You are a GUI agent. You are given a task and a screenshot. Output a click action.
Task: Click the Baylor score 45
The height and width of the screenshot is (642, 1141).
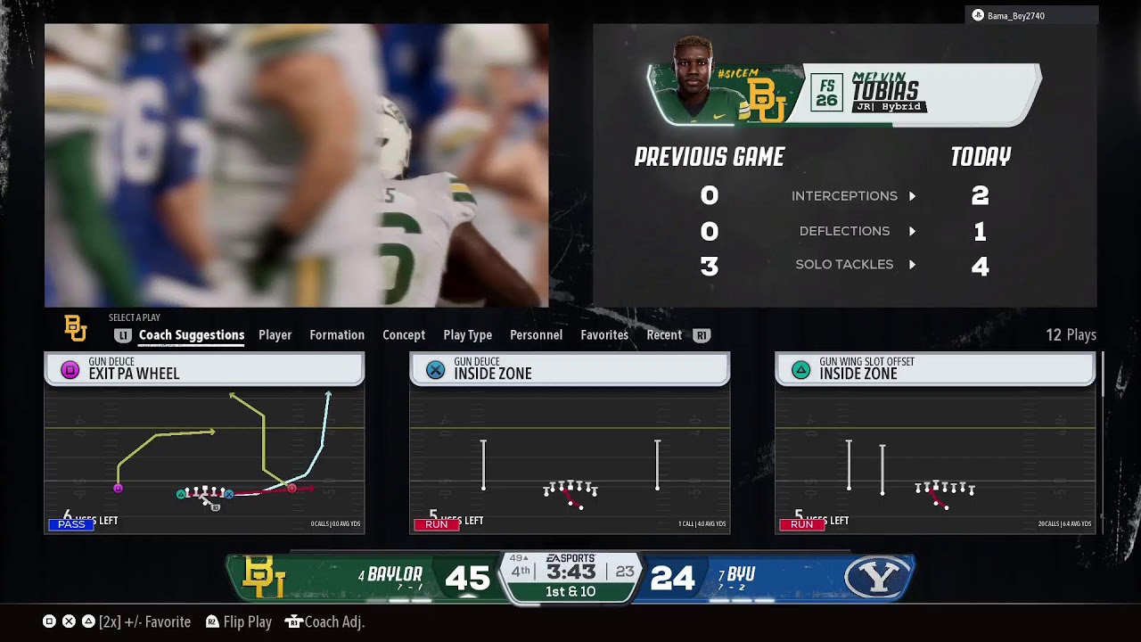467,579
